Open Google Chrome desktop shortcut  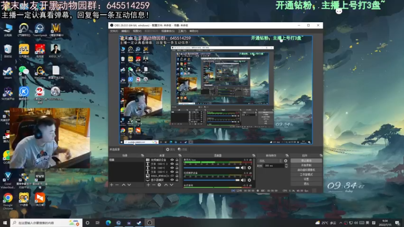pyautogui.click(x=8, y=201)
